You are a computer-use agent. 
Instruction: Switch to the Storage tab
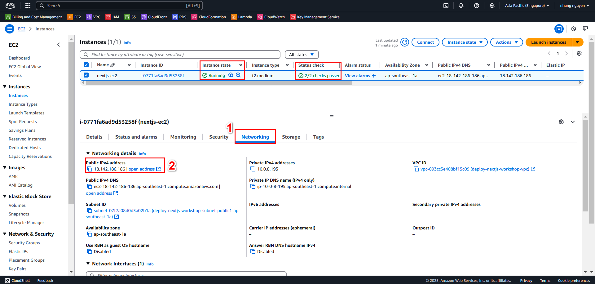pyautogui.click(x=291, y=137)
